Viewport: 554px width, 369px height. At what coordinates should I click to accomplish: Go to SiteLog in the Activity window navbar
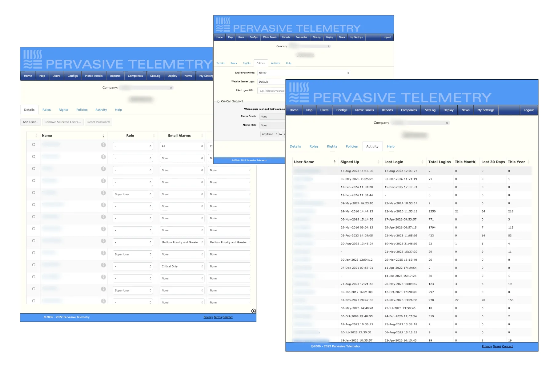[x=430, y=110]
